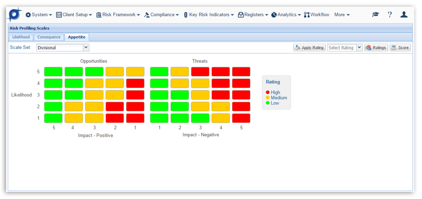422x199 pixels.
Task: Open the Compliance menu
Action: (161, 15)
